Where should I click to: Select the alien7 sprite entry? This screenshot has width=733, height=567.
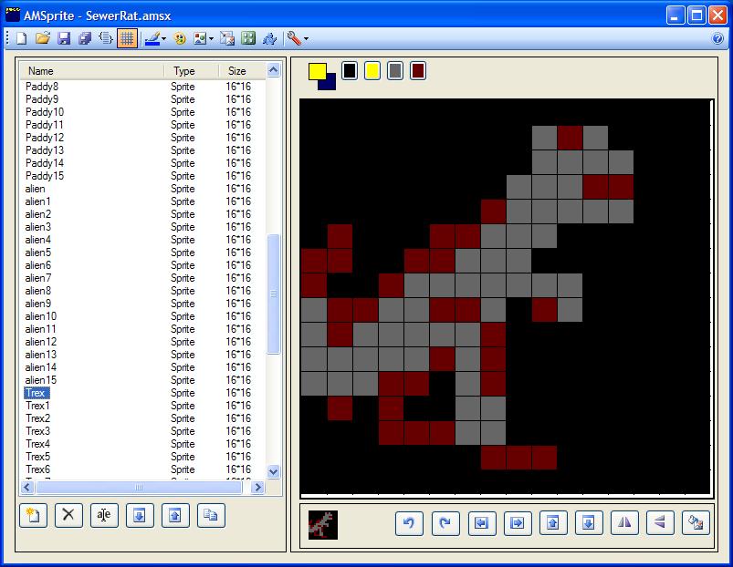tap(38, 278)
